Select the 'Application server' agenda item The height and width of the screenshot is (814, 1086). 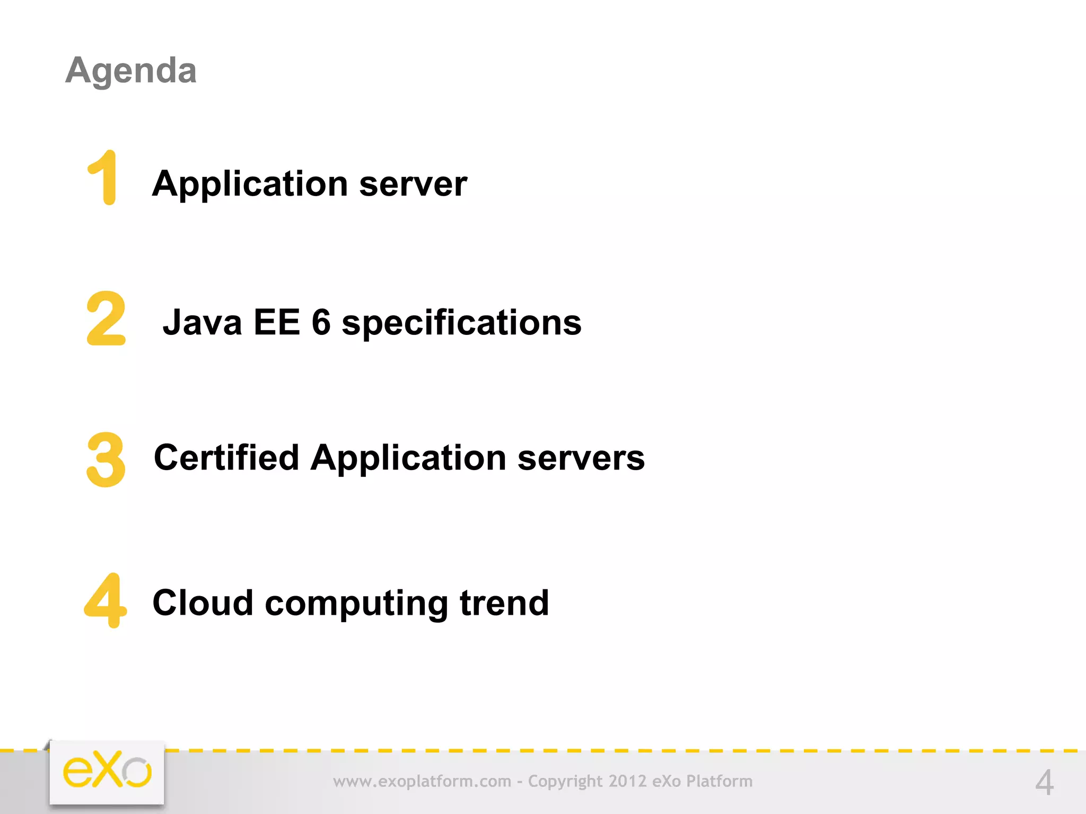pyautogui.click(x=310, y=184)
